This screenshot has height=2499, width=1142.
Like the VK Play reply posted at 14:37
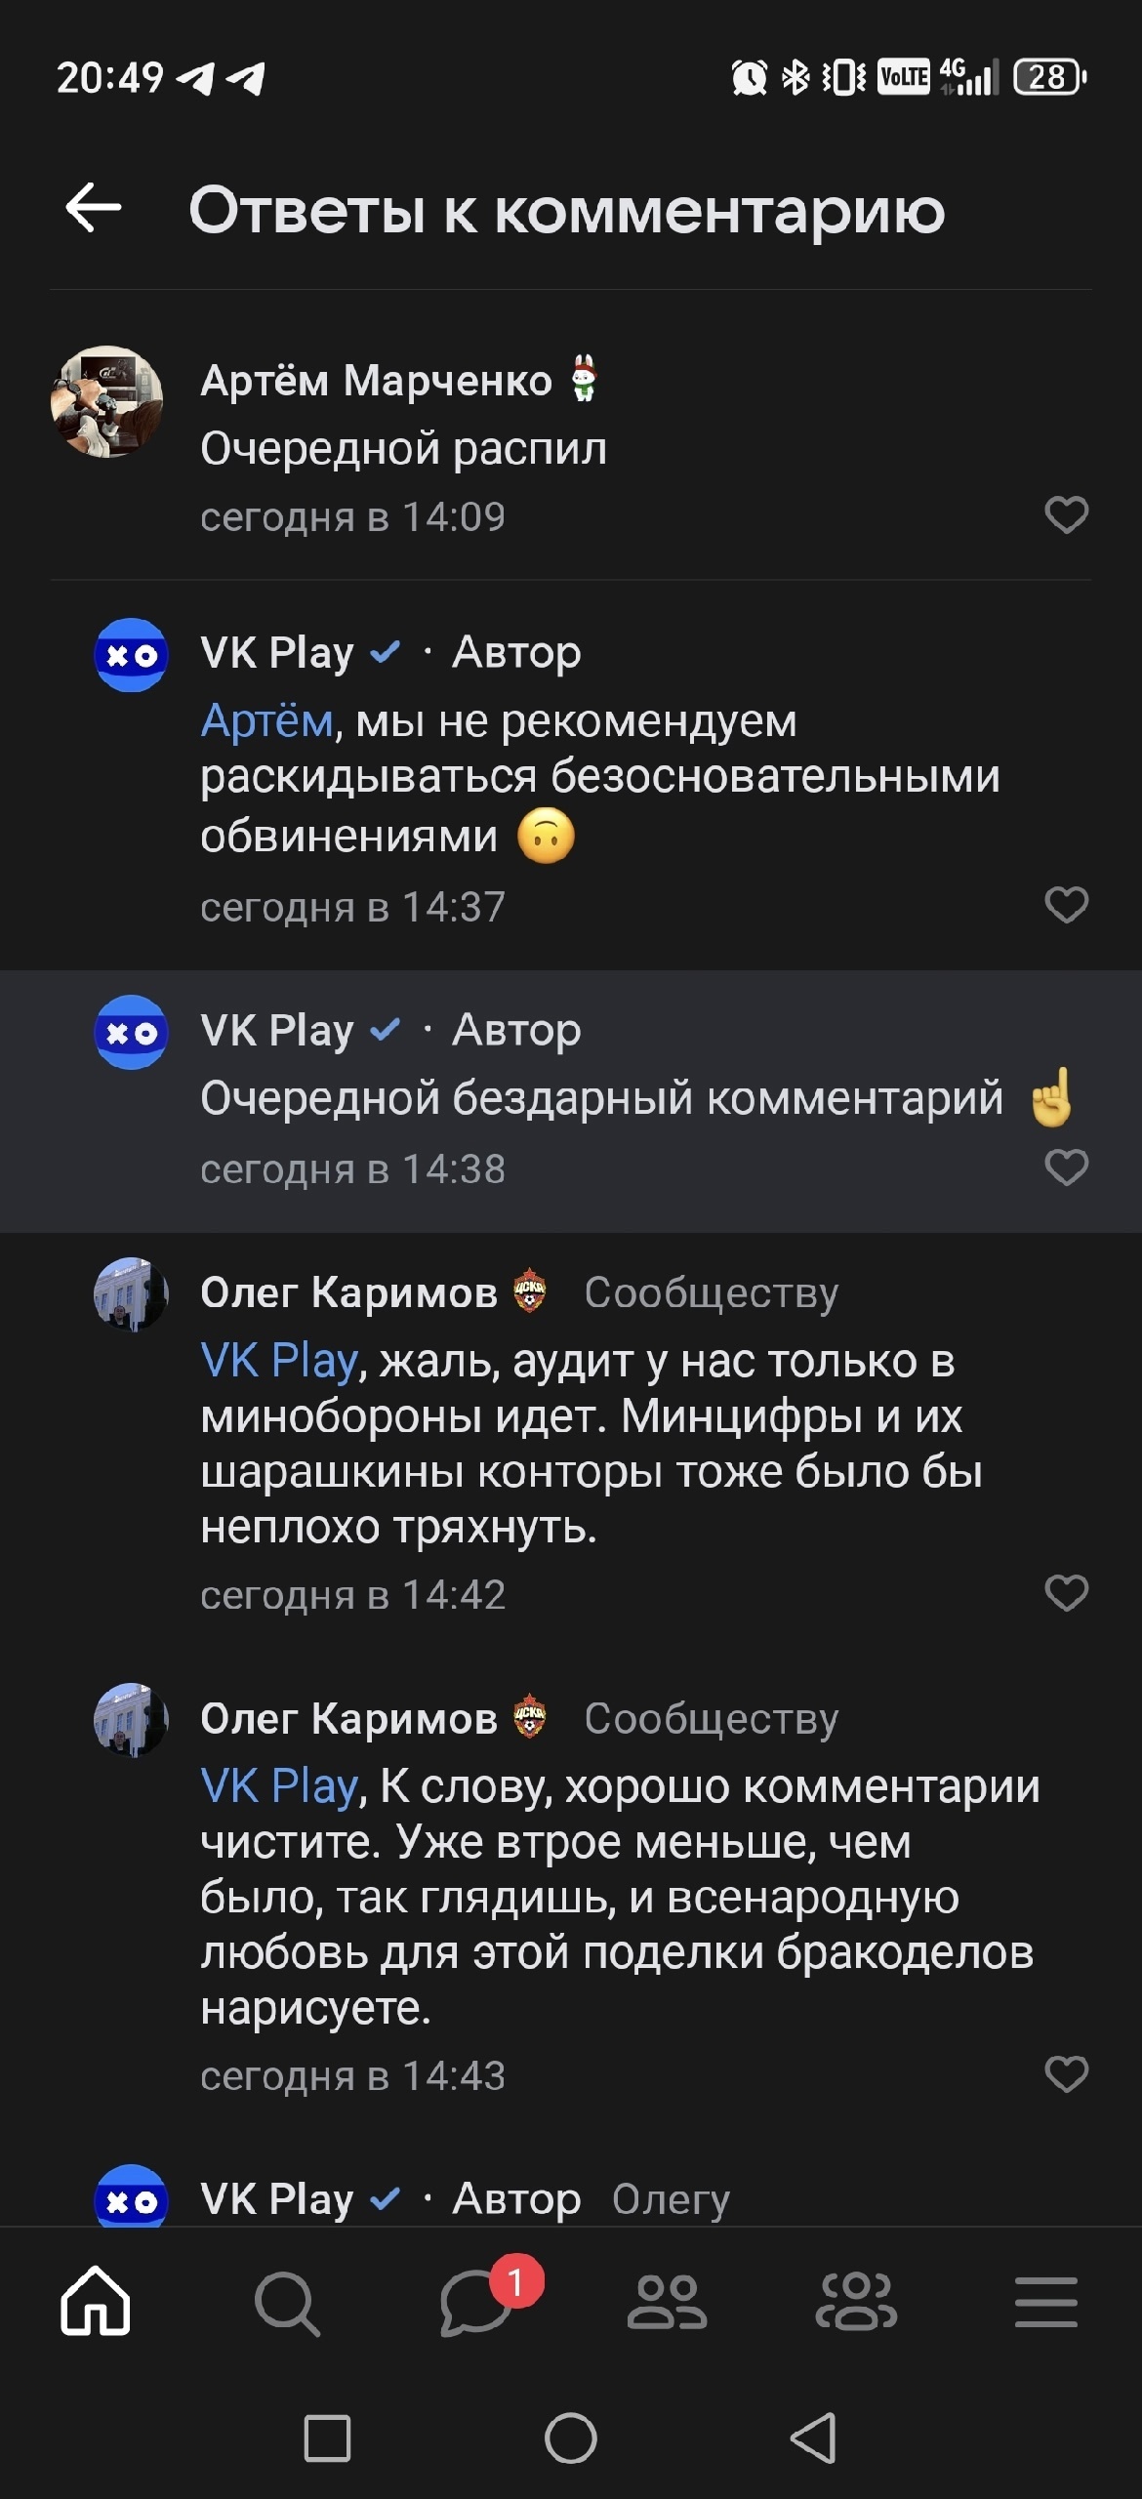(x=1066, y=905)
